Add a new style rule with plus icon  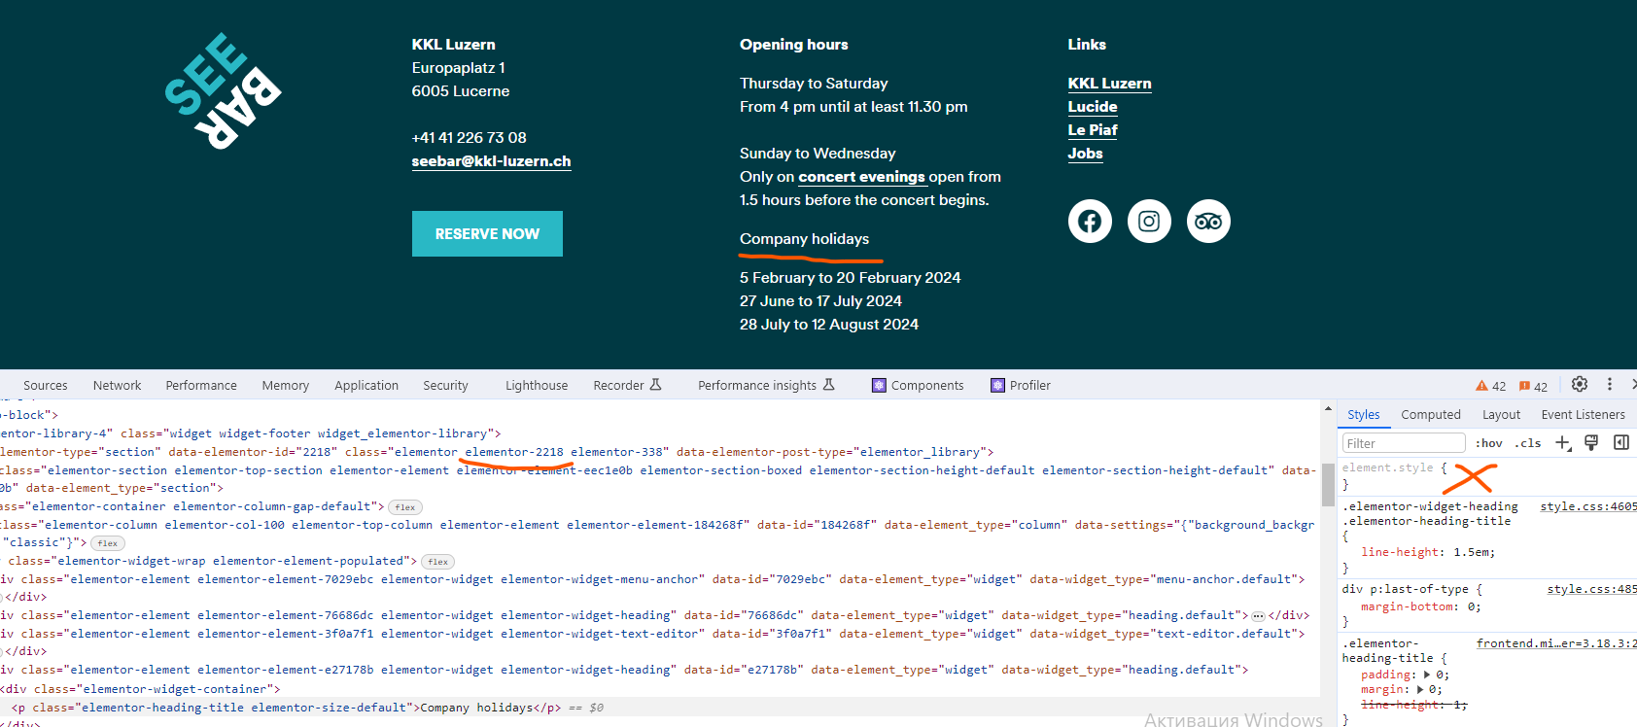click(x=1563, y=442)
